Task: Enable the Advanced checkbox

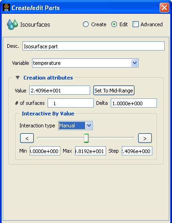Action: [x=135, y=24]
